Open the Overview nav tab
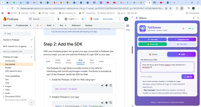Image resolution: width=201 pixels, height=107 pixels. (7, 25)
